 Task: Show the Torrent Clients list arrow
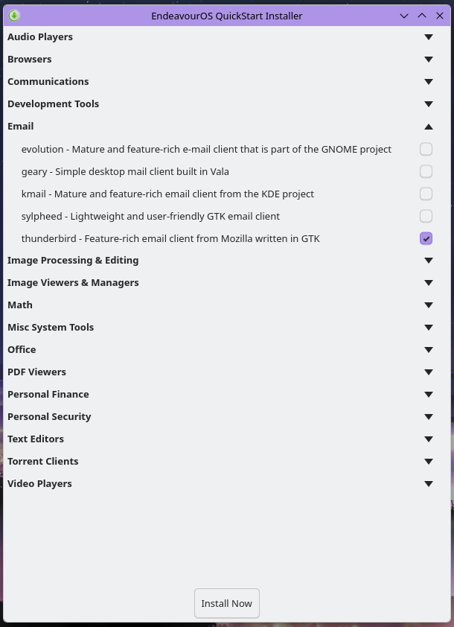tap(429, 461)
